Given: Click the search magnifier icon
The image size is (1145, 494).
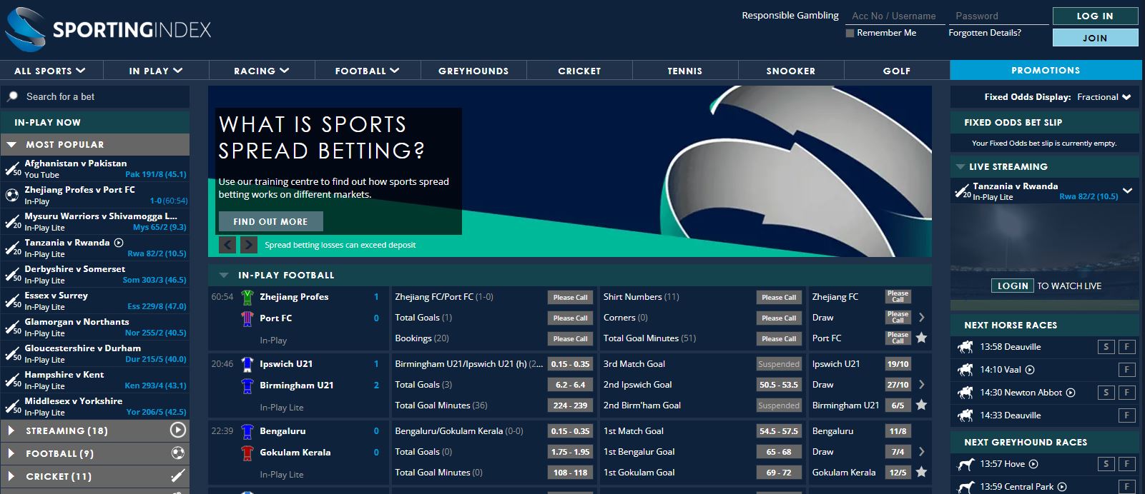Looking at the screenshot, I should [13, 96].
